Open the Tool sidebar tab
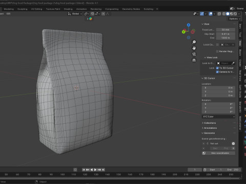This screenshot has height=184, width=246. click(240, 35)
